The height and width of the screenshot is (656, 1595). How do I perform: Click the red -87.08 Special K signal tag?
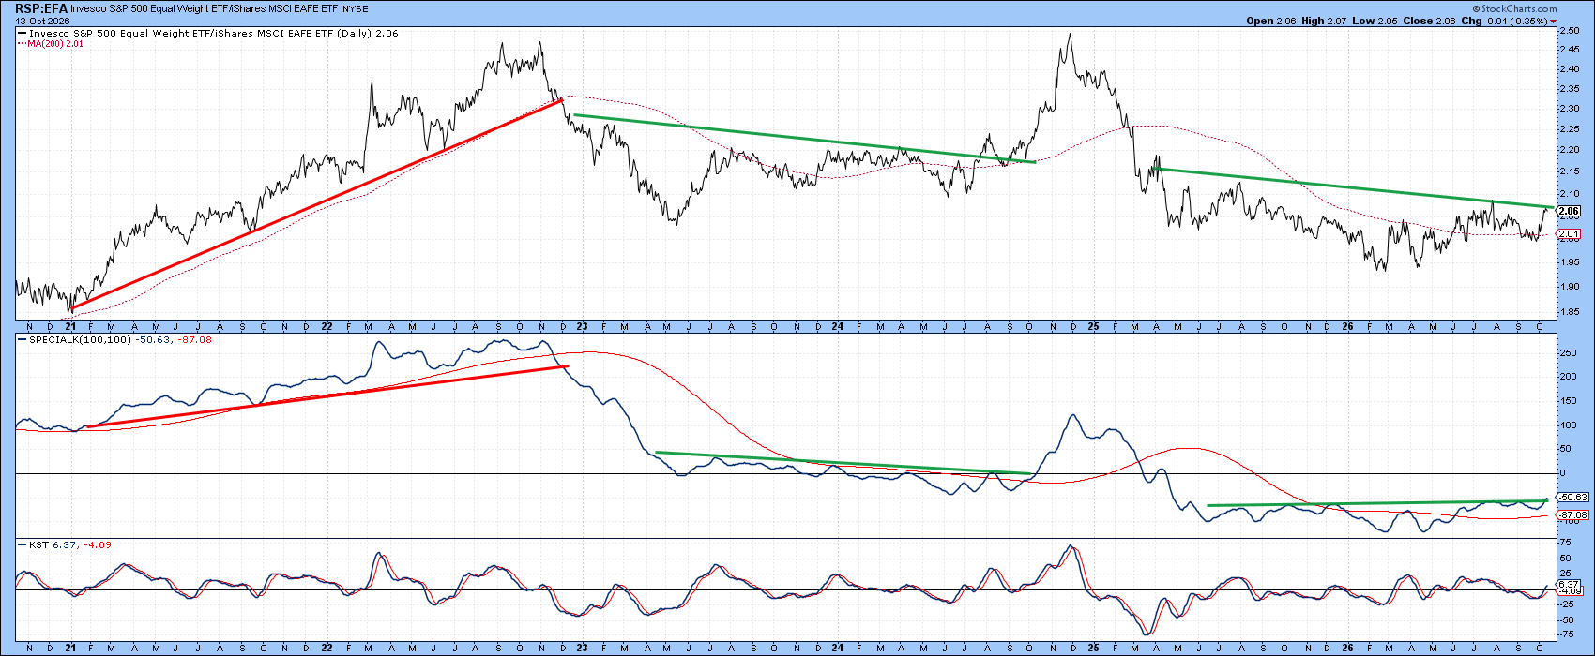pos(1571,515)
